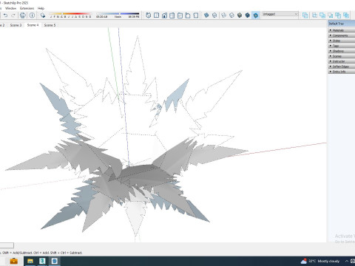Click the Undo arrow icon
This screenshot has height=266, width=355.
[5, 16]
